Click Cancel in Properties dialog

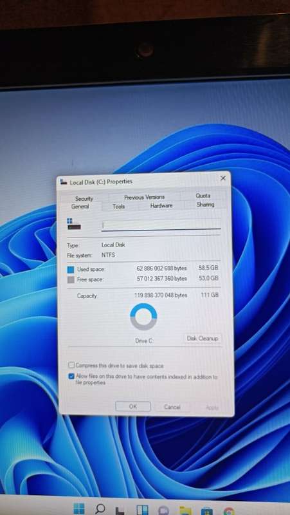172,407
